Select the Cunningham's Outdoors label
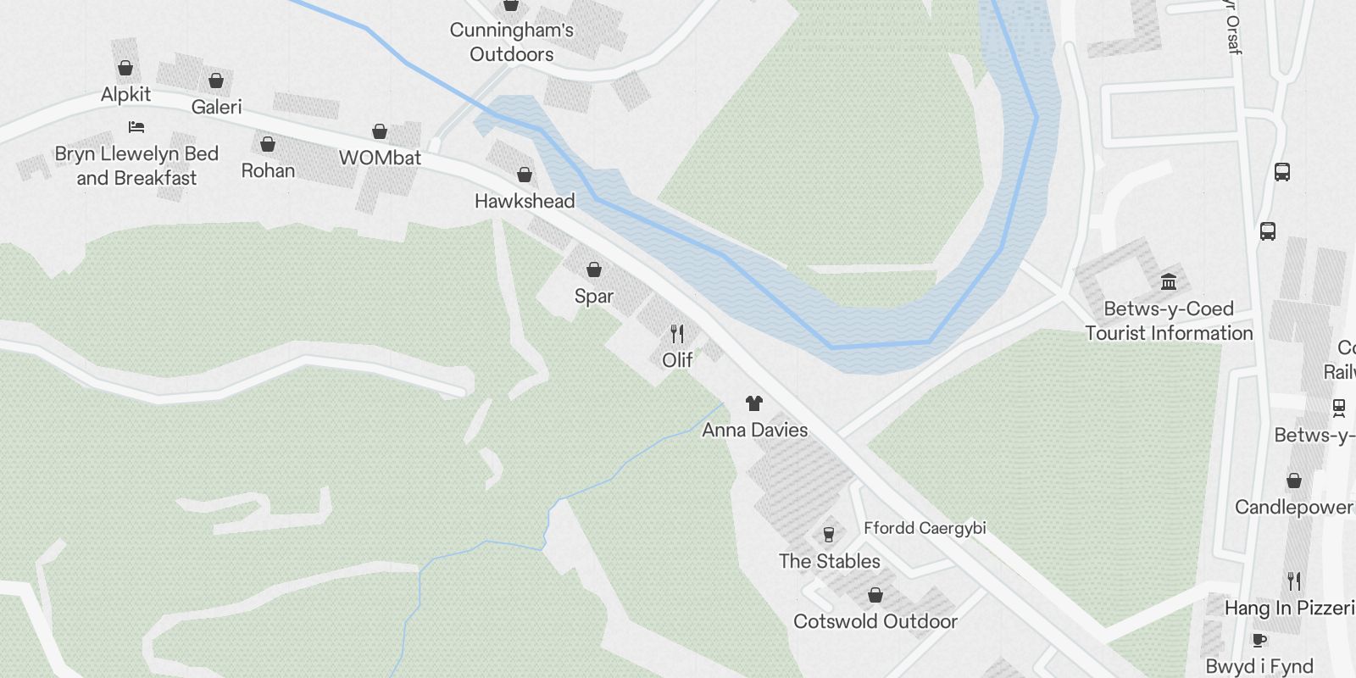 click(x=511, y=42)
